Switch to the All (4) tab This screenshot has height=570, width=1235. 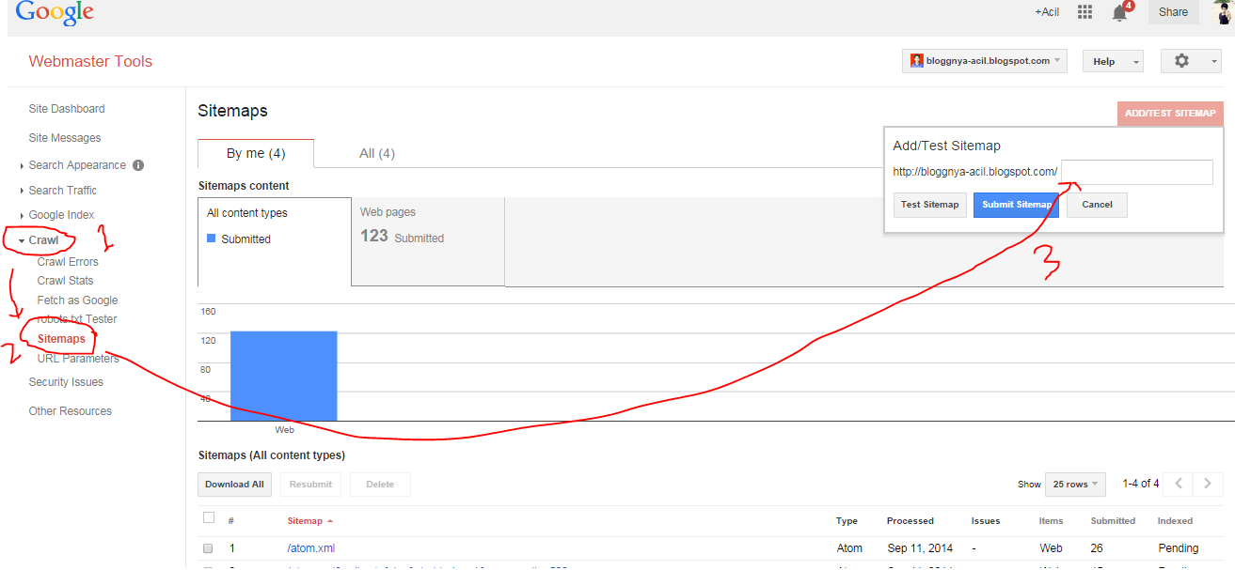(x=376, y=153)
